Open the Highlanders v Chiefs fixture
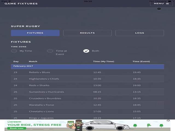The image size is (175, 131). pos(44,79)
